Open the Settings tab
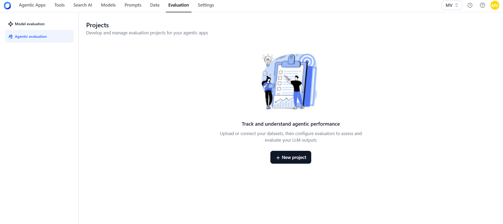Screen dimensions: 503x224 pyautogui.click(x=206, y=5)
